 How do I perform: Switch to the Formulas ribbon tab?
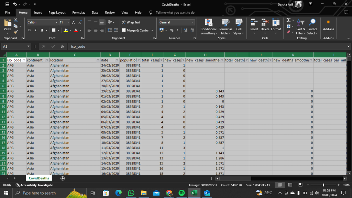pyautogui.click(x=78, y=13)
